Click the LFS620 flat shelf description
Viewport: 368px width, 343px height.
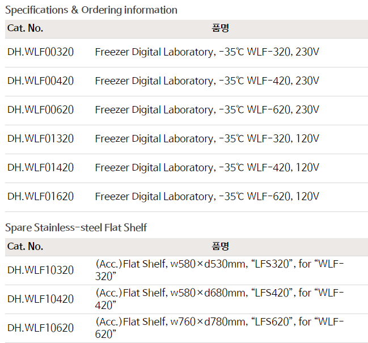[219, 328]
